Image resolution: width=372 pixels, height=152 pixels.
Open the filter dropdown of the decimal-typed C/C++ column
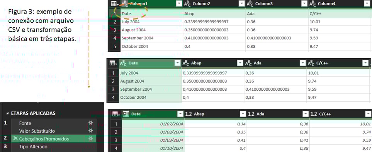pyautogui.click(x=368, y=114)
